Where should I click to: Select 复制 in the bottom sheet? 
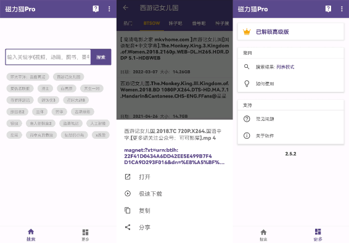pyautogui.click(x=175, y=210)
